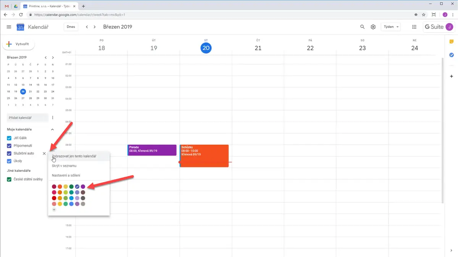
Task: Open the Chrome three-dot menu
Action: tap(453, 15)
